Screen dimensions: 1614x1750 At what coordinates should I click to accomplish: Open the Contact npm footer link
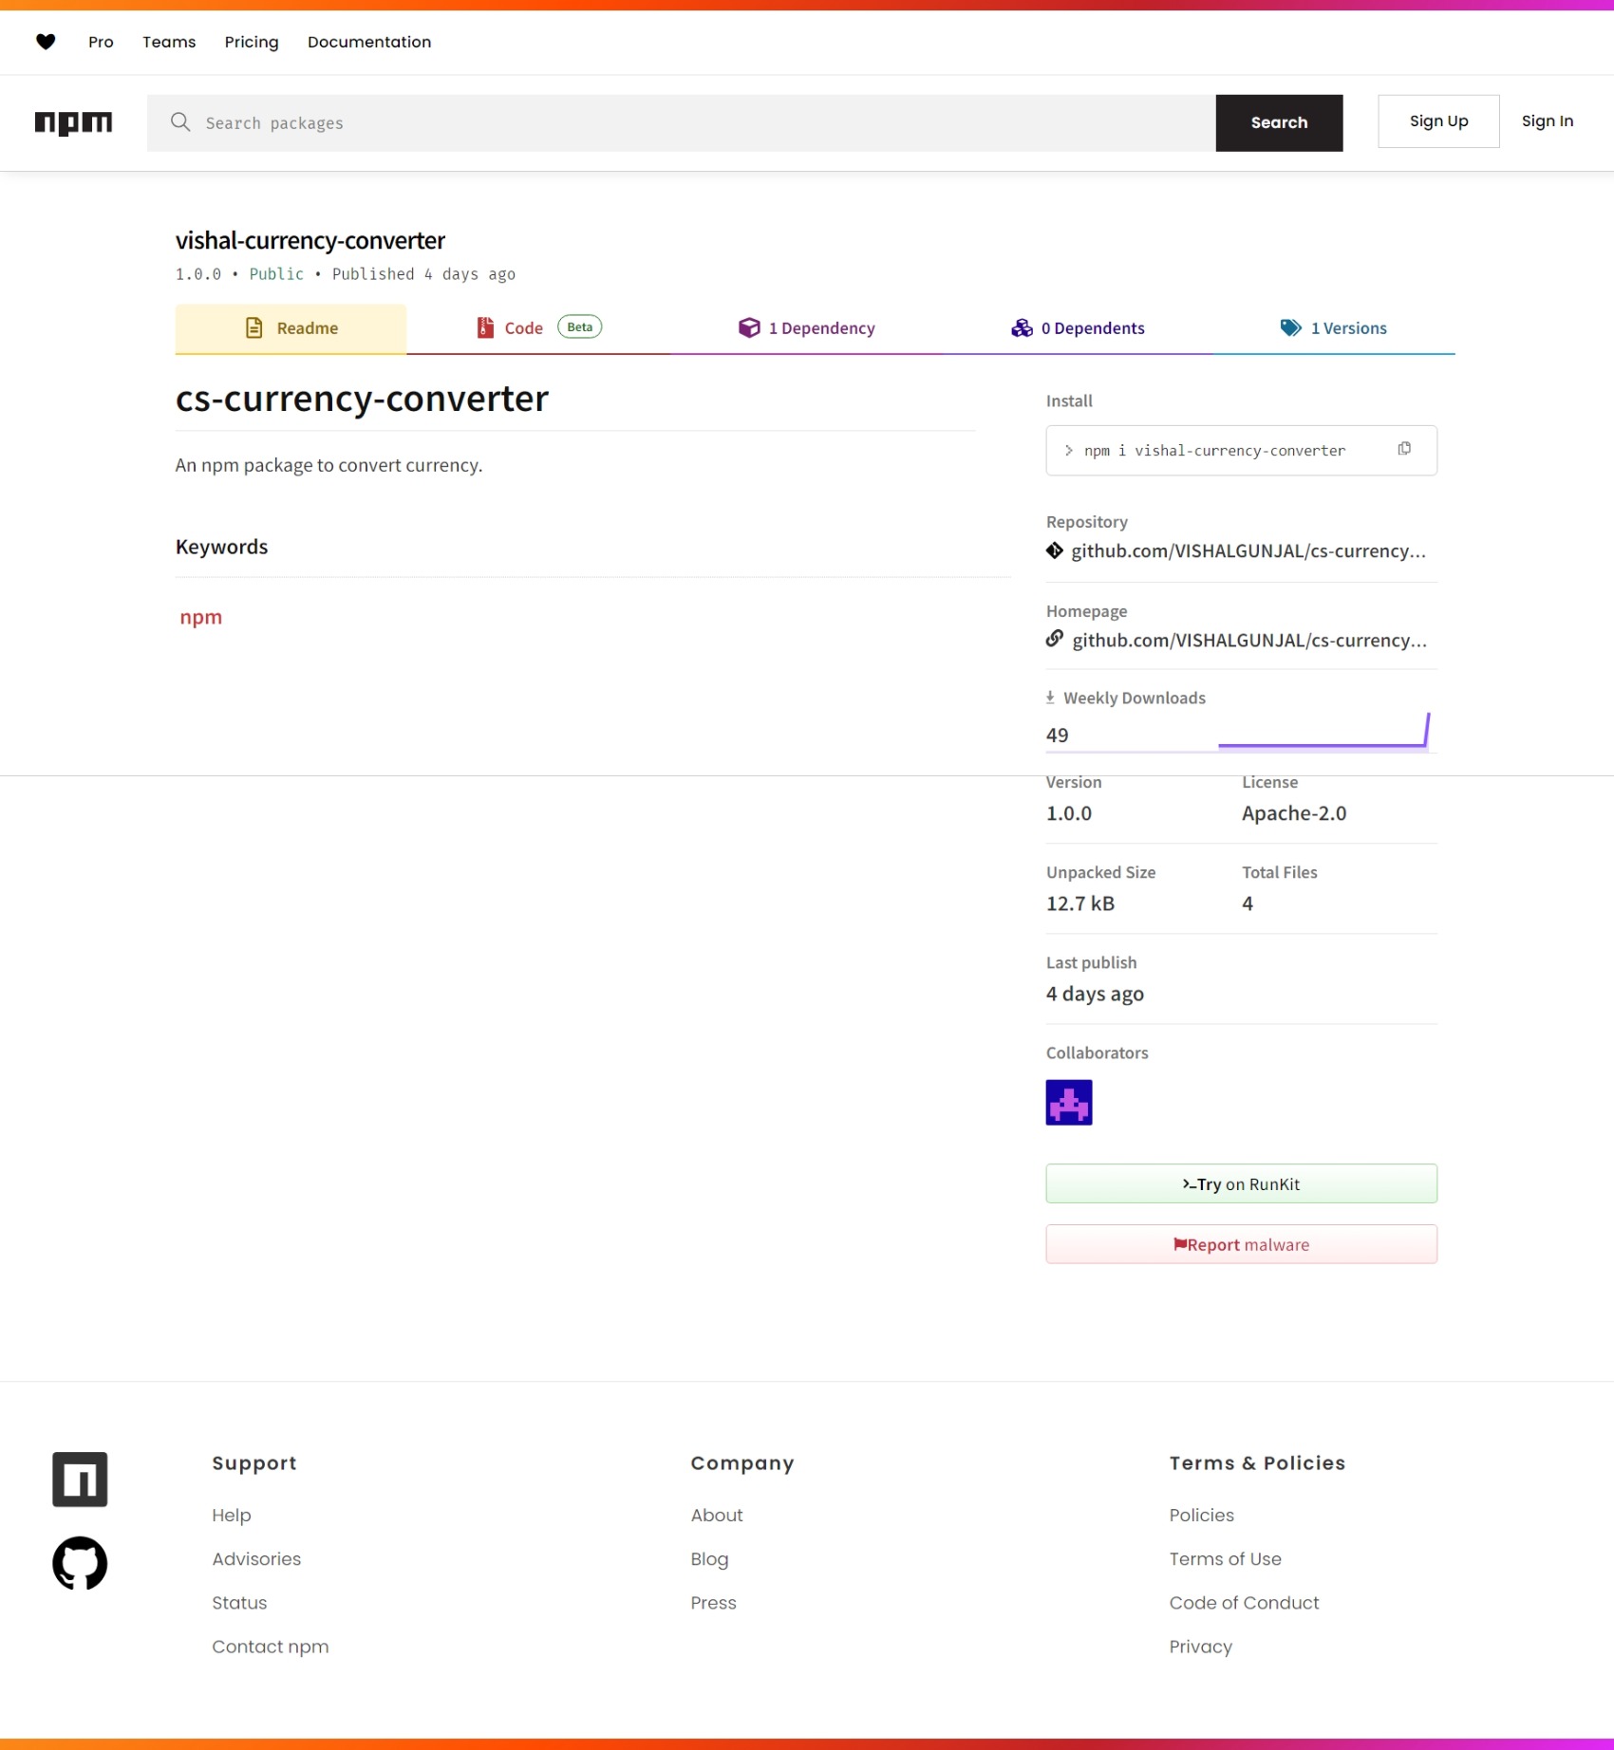tap(271, 1647)
